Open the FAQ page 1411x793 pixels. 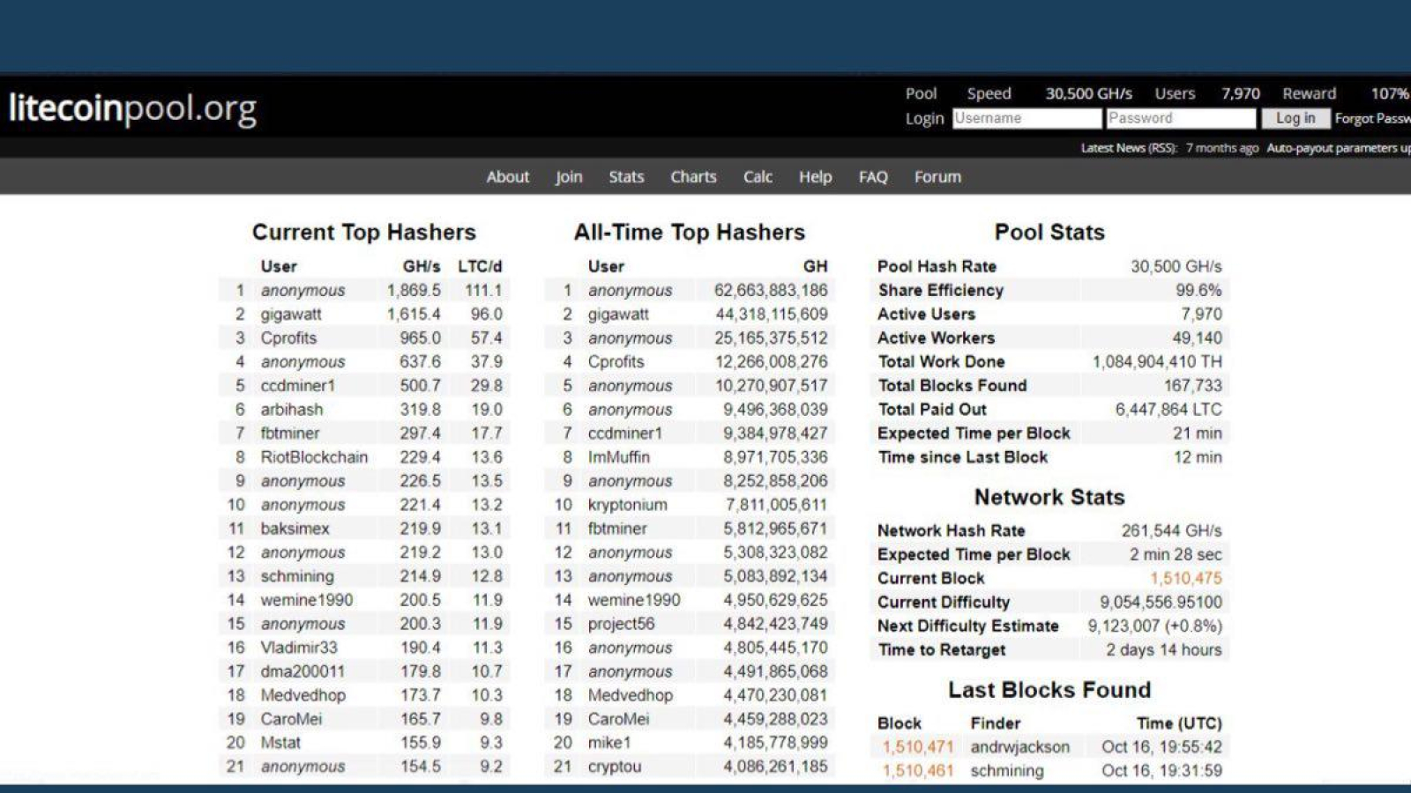[x=873, y=177]
